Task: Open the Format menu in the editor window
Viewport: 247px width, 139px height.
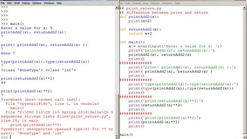Action: (x=136, y=3)
